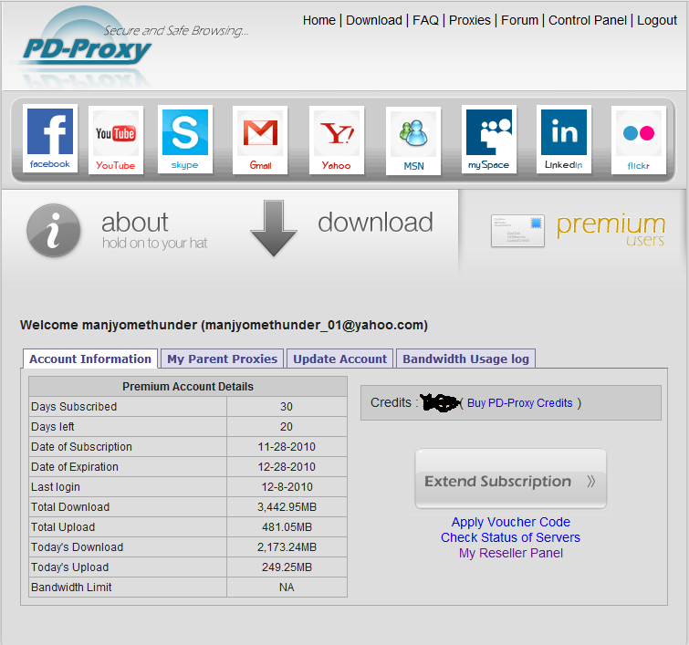Screen dimensions: 689x645
Task: Click the '249.25MB' today's upload value
Action: 287,567
